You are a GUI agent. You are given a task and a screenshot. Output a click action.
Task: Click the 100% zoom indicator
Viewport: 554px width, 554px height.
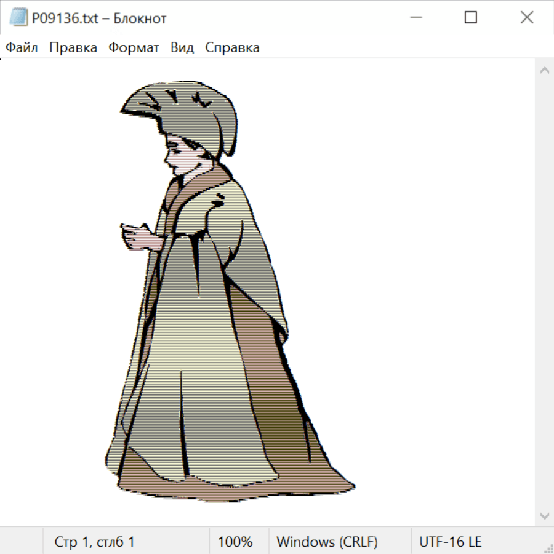[x=235, y=542]
